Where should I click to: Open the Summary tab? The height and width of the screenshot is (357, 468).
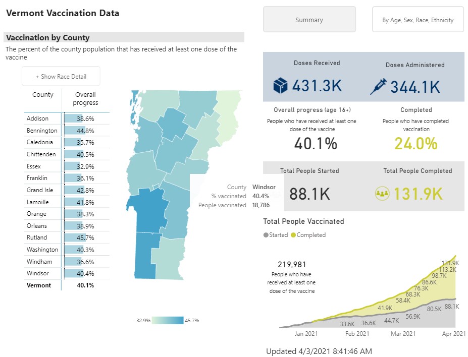click(309, 20)
